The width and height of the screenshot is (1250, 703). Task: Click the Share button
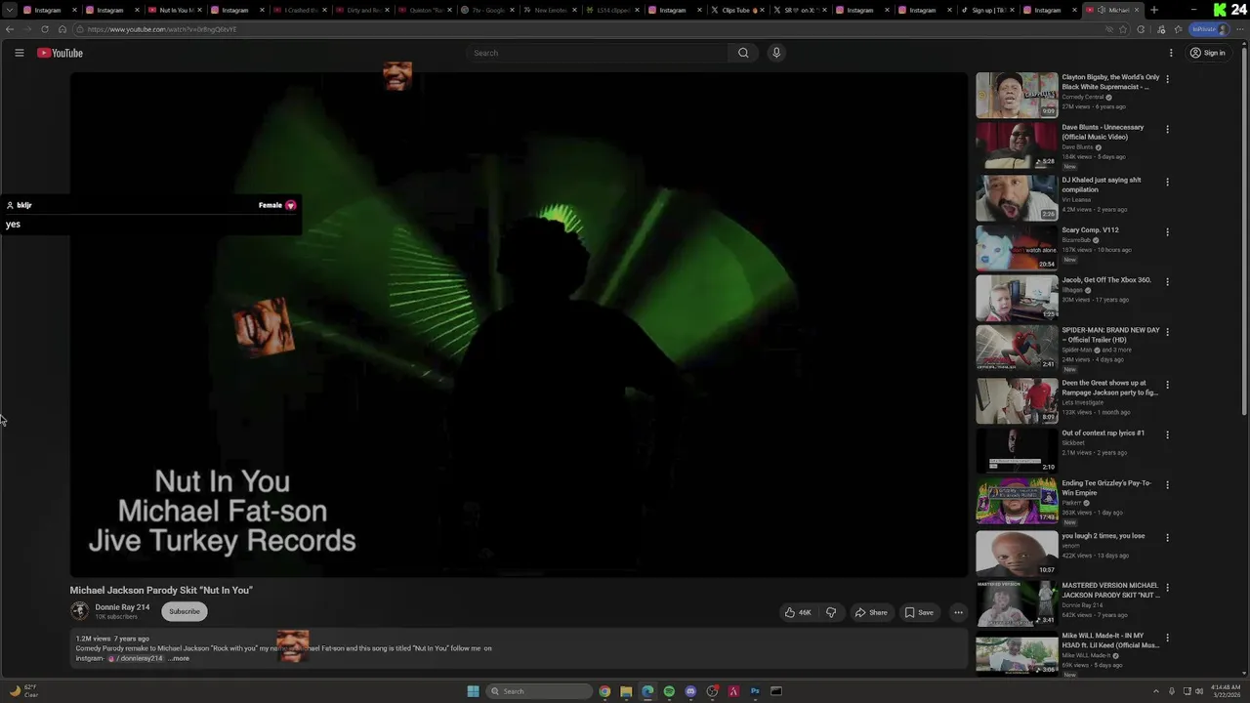tap(871, 612)
